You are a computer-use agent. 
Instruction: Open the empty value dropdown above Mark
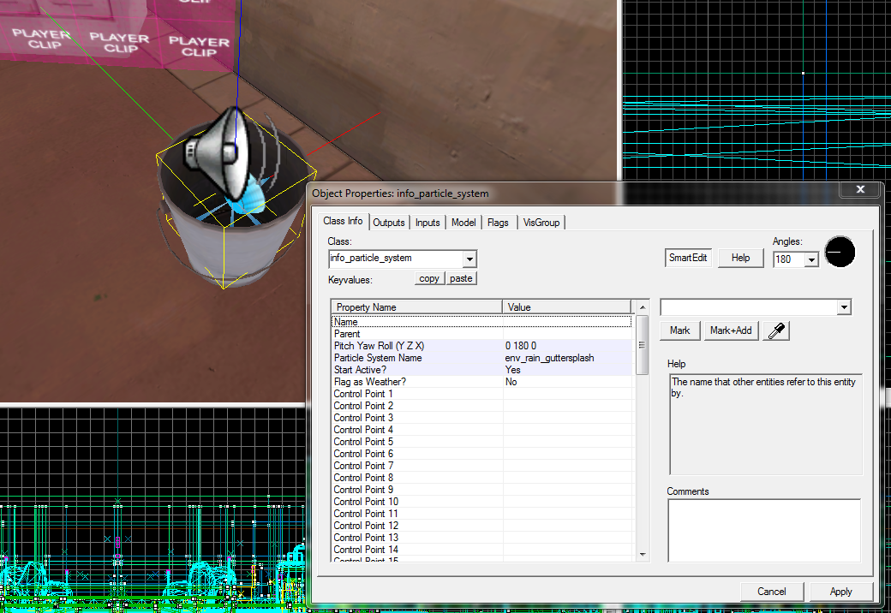844,307
